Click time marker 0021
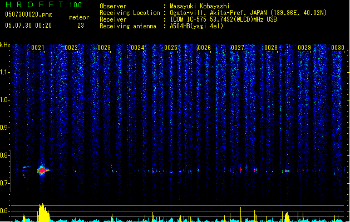Viewport: 350px width, 222px height. click(x=38, y=48)
